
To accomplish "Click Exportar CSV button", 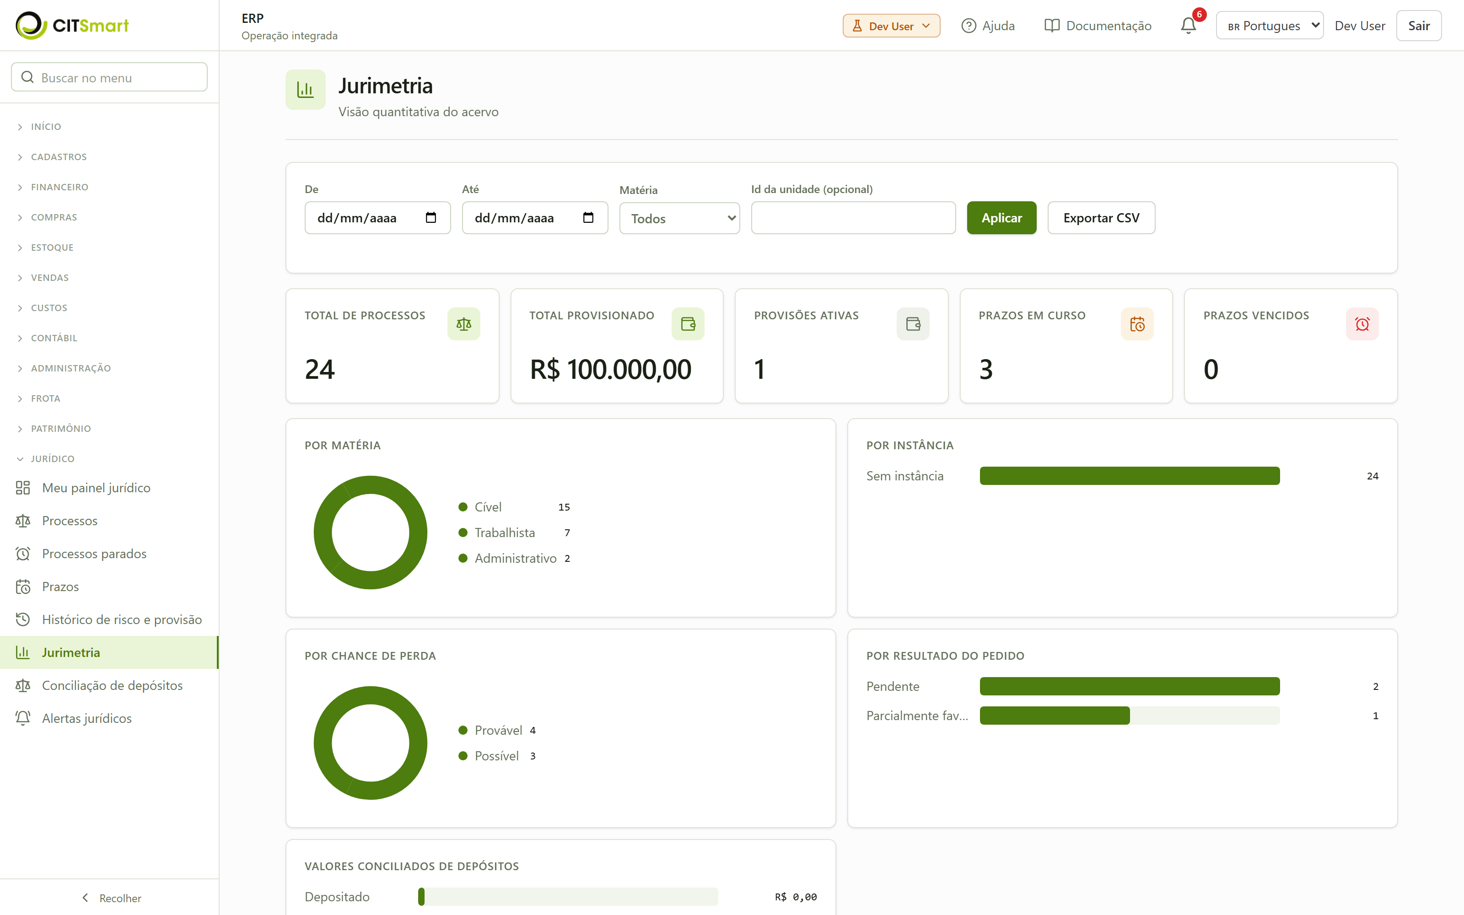I will 1101,218.
